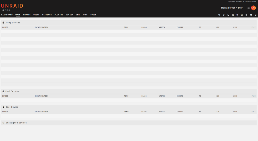Open the Users tab
Viewport: 258px width, 141px height.
click(x=37, y=15)
